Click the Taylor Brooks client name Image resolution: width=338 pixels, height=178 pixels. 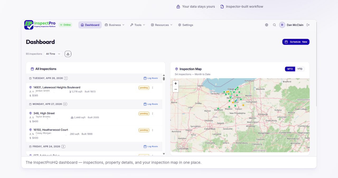click(43, 117)
